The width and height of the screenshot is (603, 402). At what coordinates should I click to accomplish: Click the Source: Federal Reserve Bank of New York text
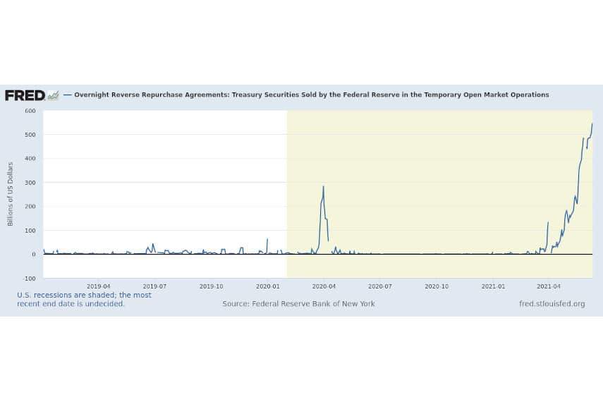point(298,304)
